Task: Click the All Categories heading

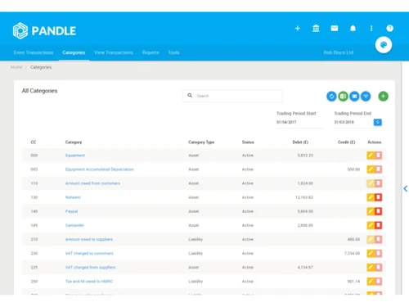Action: coord(39,91)
